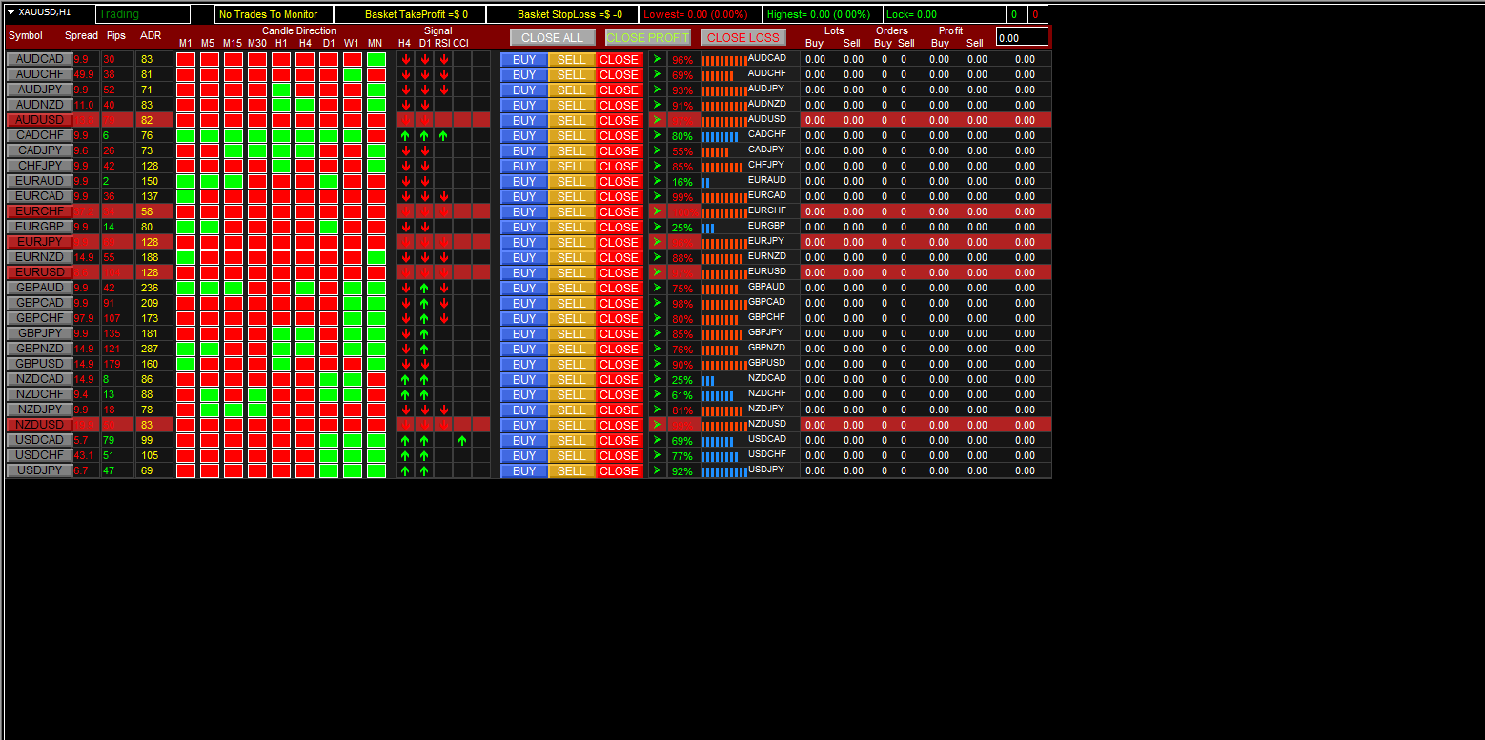Click CLOSE in the NZDUSD row

point(620,425)
